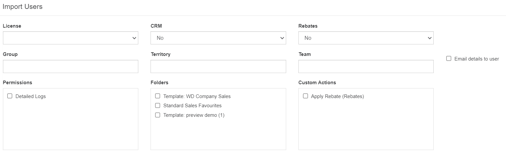Focus the Territory text field
The width and height of the screenshot is (506, 151).
tap(218, 66)
